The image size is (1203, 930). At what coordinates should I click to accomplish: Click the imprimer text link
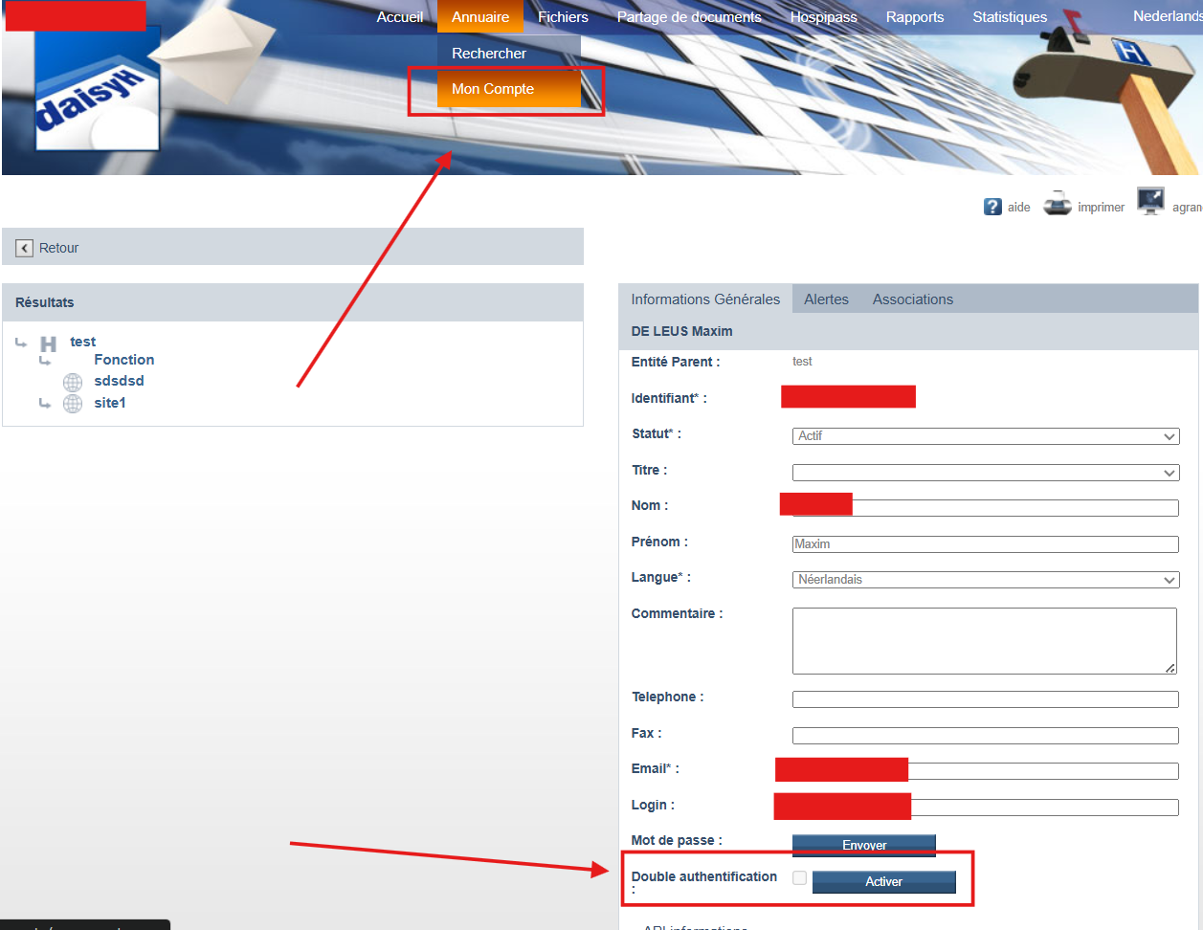(1102, 208)
